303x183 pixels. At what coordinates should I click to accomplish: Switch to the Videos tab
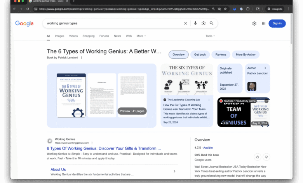73,36
